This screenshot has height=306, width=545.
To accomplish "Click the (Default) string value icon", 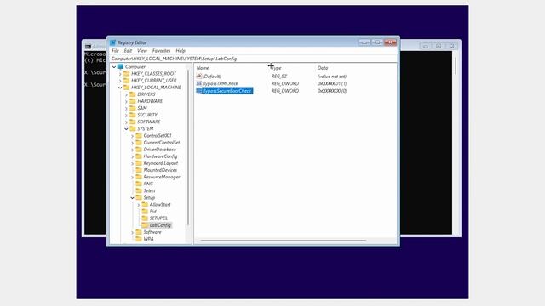I will pyautogui.click(x=198, y=76).
